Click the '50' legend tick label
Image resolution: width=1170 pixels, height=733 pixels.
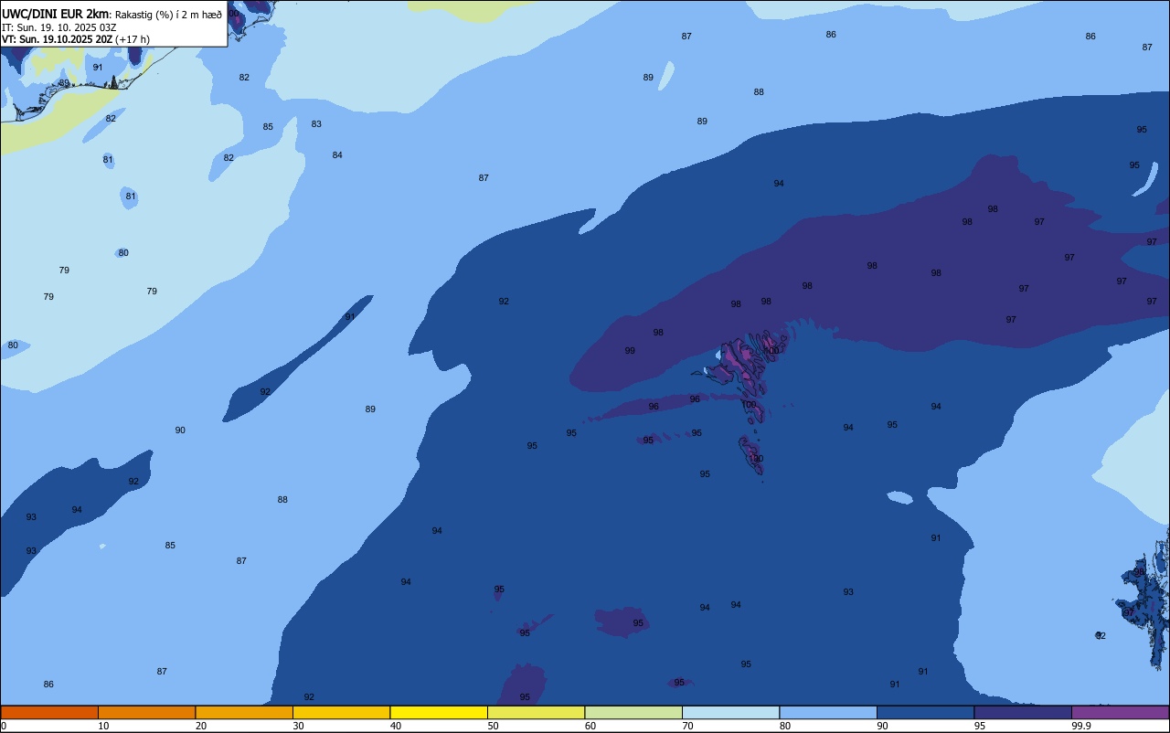[x=493, y=726]
